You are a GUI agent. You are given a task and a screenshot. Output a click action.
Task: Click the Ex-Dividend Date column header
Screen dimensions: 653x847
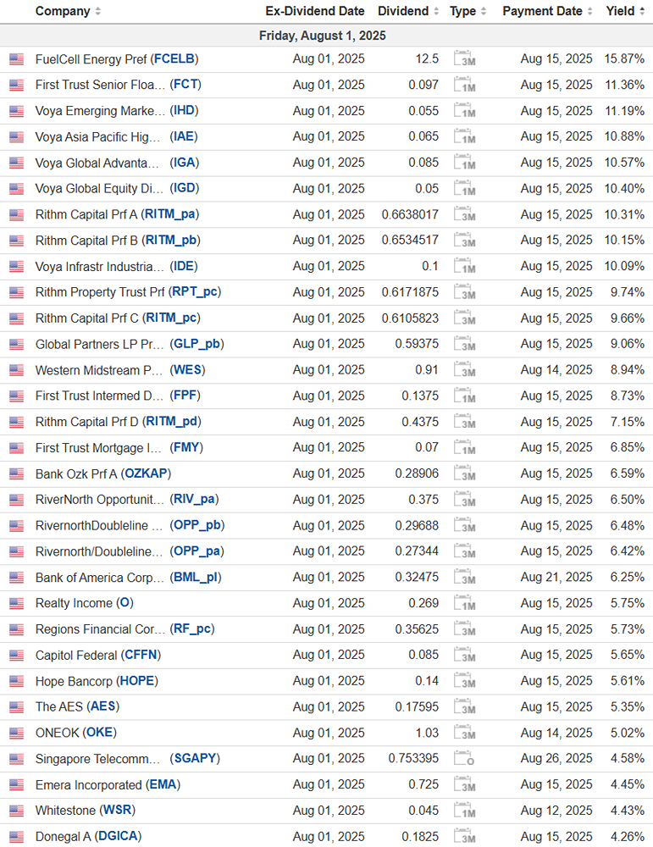pos(314,11)
